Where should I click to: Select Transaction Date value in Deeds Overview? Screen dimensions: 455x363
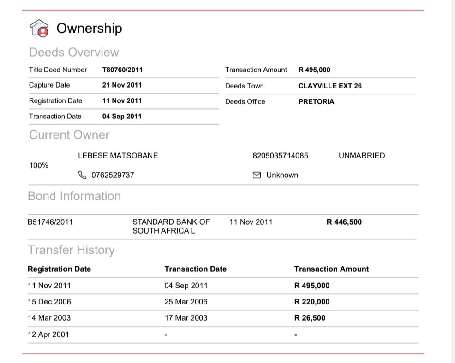122,117
